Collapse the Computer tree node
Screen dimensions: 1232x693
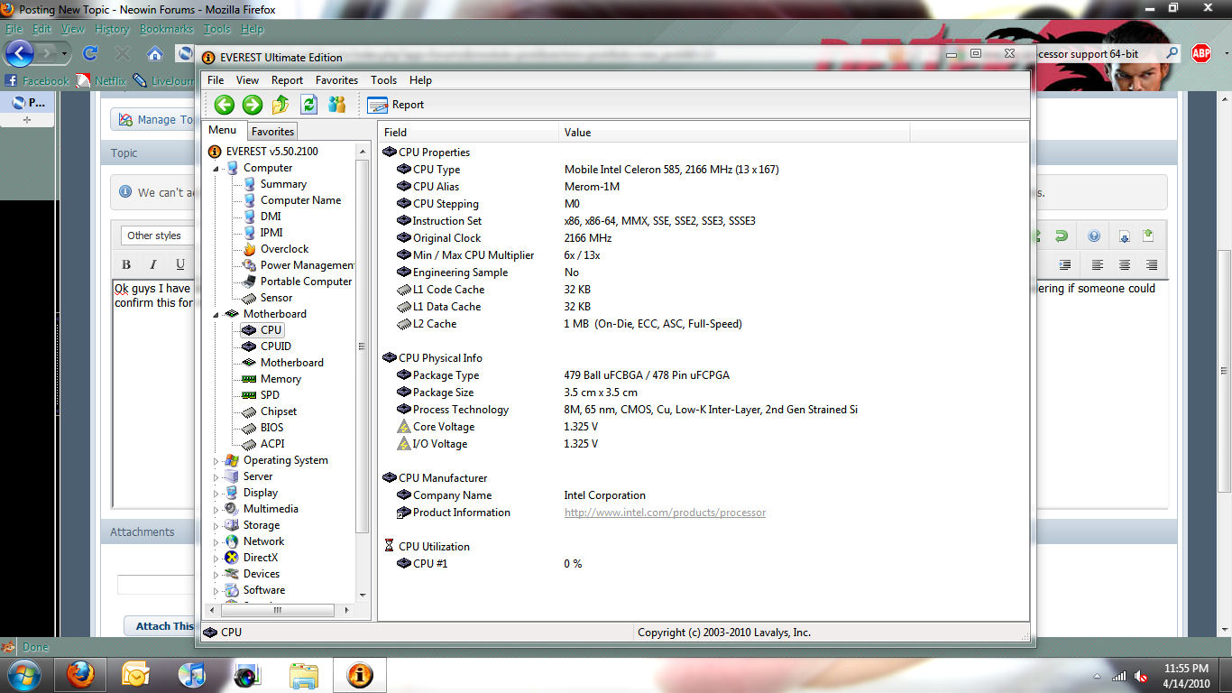point(216,169)
